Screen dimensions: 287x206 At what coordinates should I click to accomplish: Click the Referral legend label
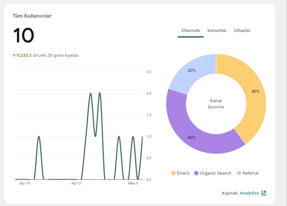coord(250,173)
